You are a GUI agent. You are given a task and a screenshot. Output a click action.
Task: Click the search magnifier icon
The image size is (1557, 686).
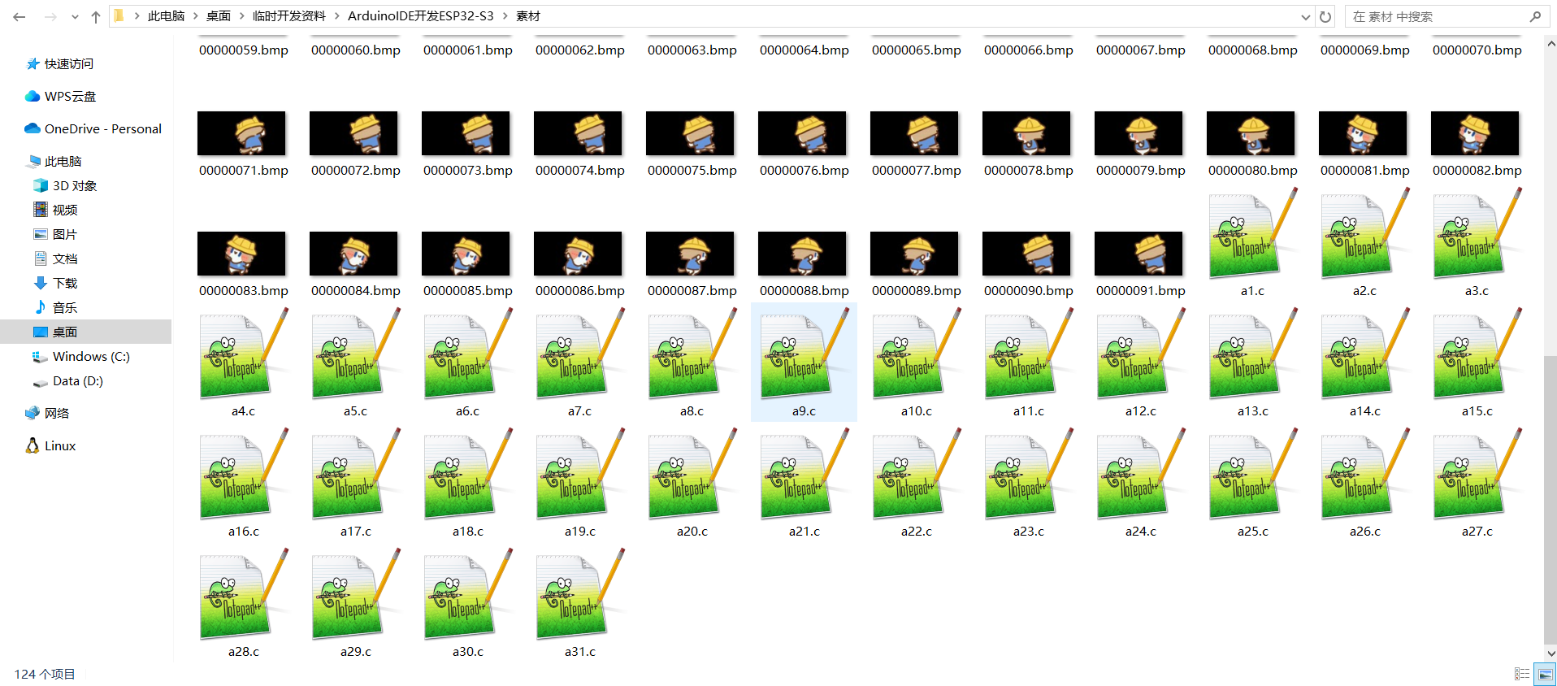click(x=1535, y=16)
